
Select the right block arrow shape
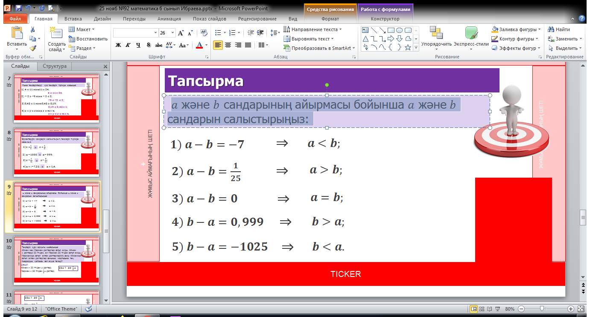pyautogui.click(x=391, y=38)
